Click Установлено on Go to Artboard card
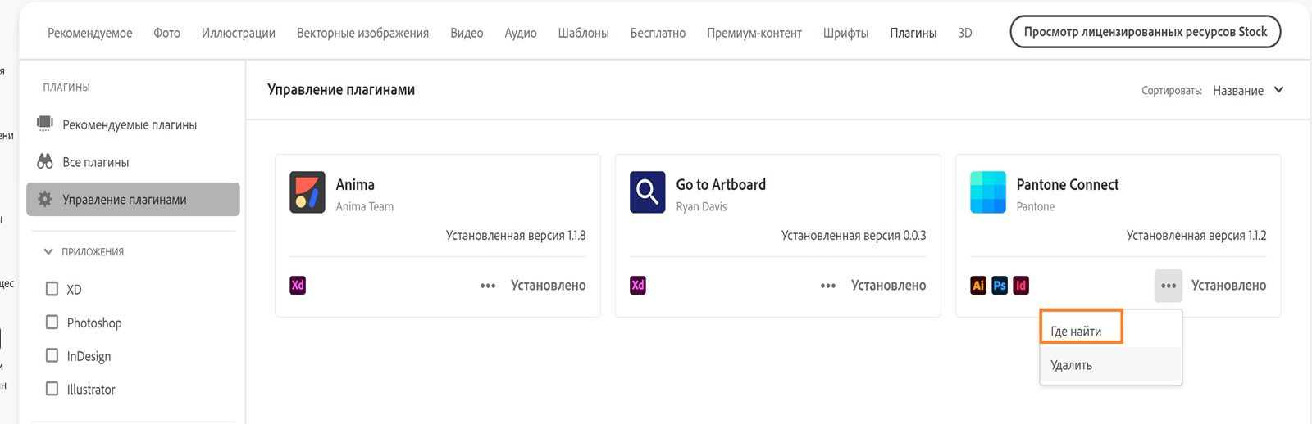 click(x=888, y=286)
